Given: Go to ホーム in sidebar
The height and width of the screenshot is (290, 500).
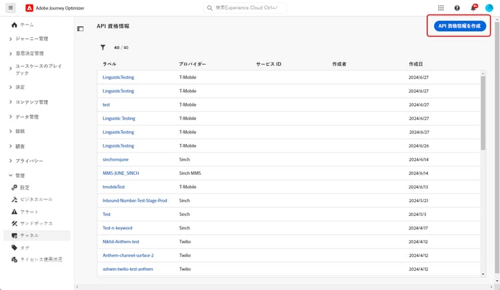Looking at the screenshot, I should [27, 25].
